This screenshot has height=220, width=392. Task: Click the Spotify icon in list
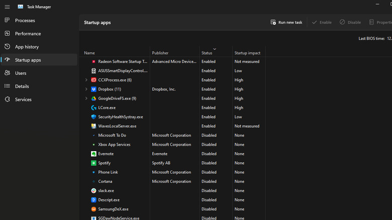click(x=93, y=163)
